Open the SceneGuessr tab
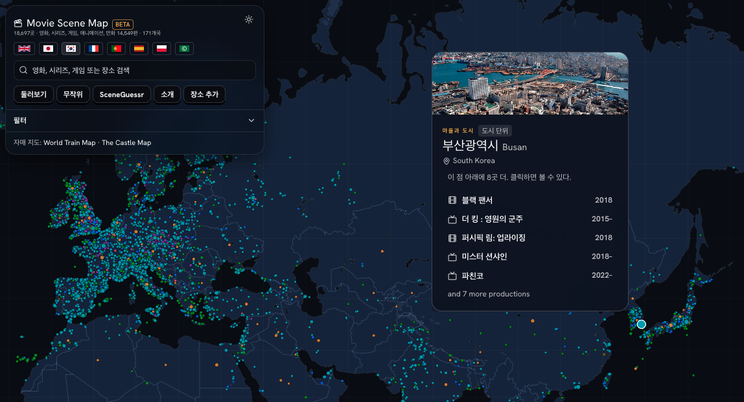The image size is (744, 402). (121, 95)
